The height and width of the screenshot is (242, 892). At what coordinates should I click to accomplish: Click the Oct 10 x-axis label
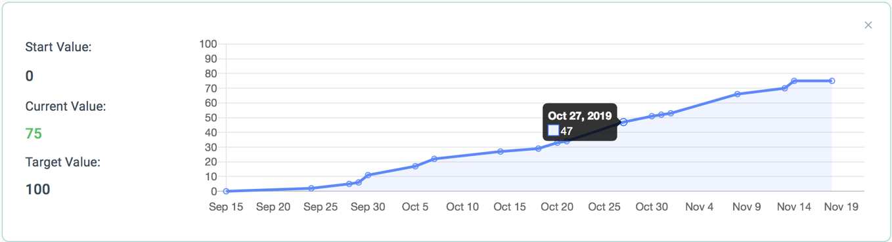(x=462, y=207)
